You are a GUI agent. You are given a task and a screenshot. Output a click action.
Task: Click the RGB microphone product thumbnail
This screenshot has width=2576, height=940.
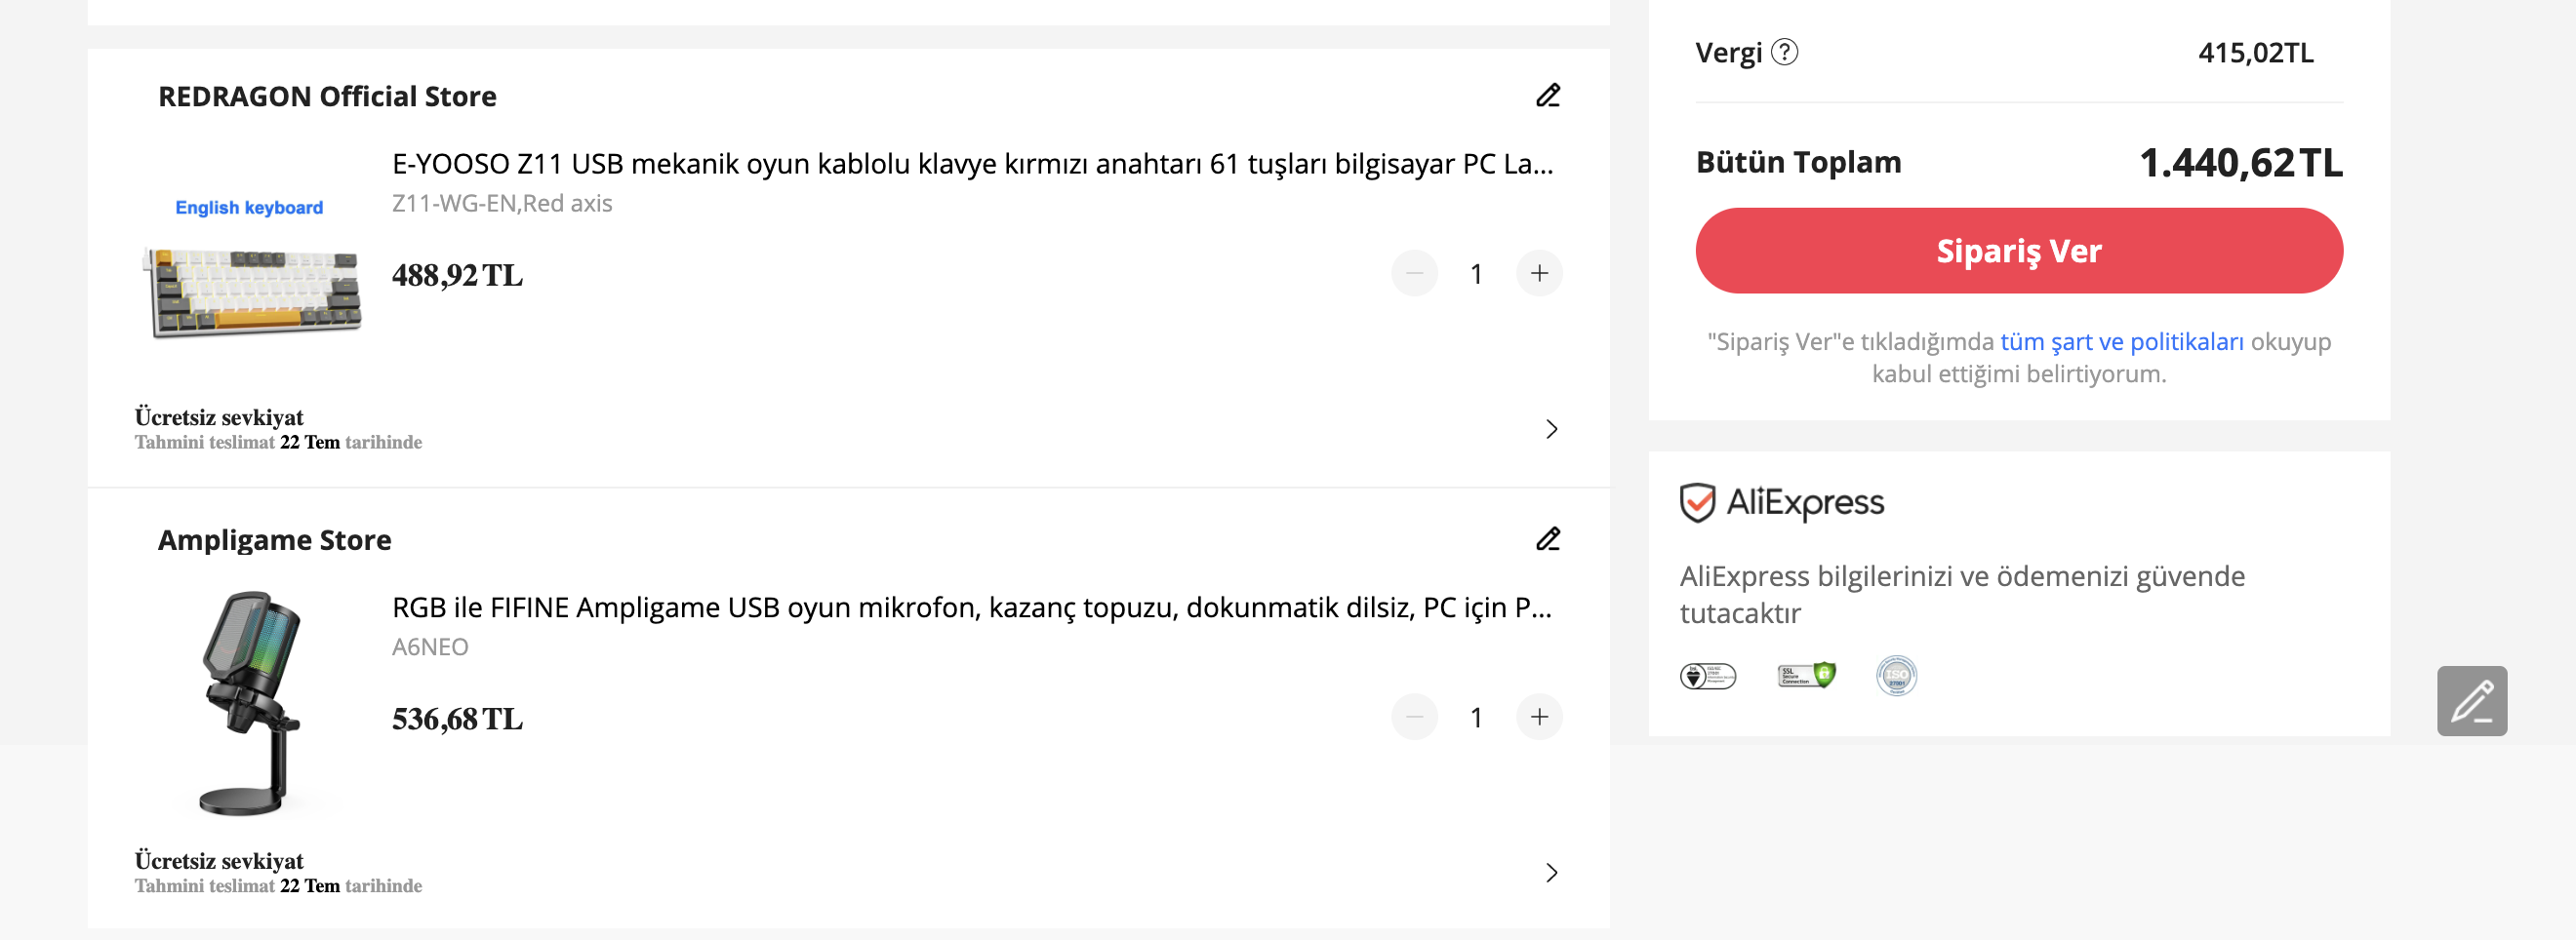(x=251, y=703)
